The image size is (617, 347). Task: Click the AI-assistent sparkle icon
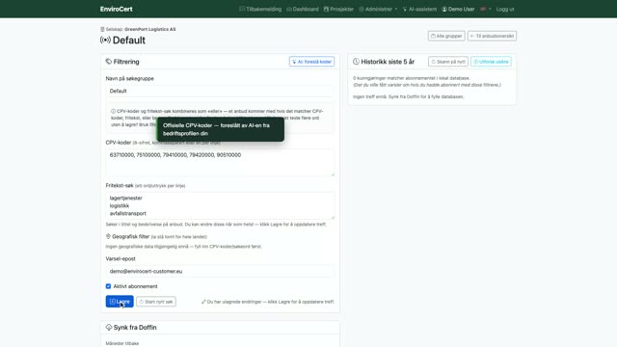405,9
